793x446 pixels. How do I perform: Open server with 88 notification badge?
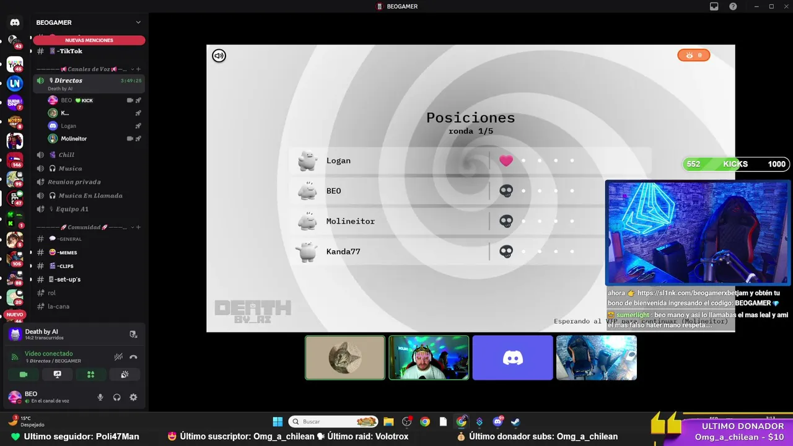(x=15, y=278)
